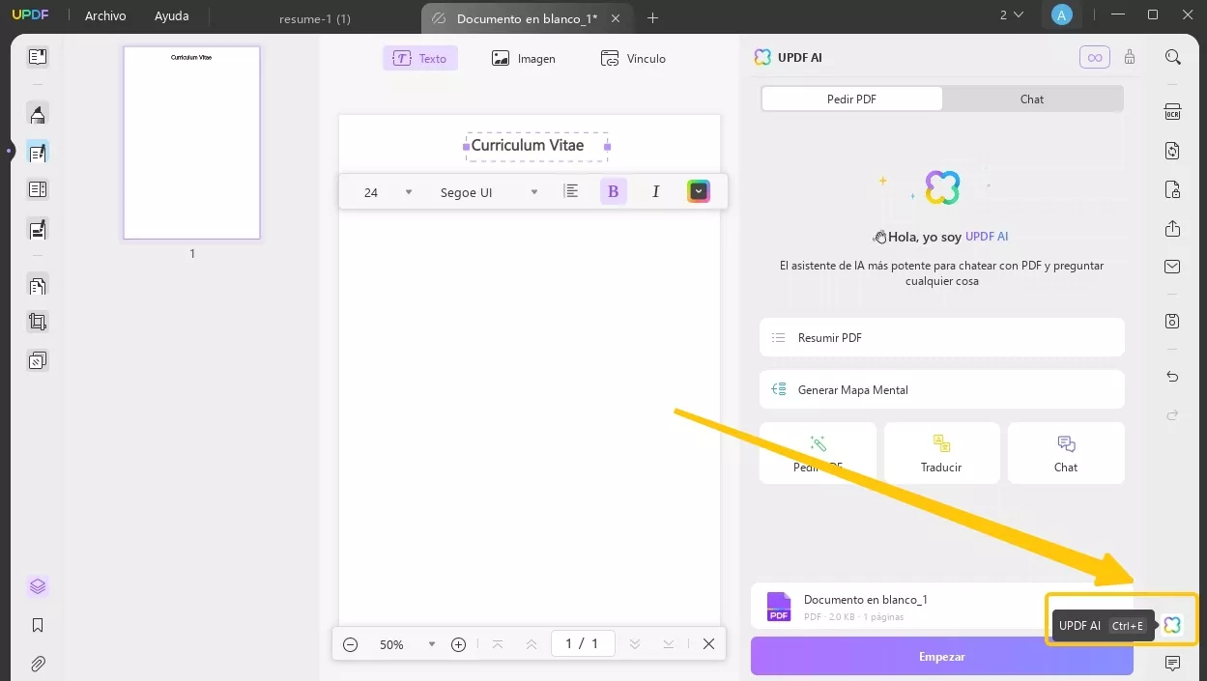Toggle bold formatting

click(x=614, y=192)
